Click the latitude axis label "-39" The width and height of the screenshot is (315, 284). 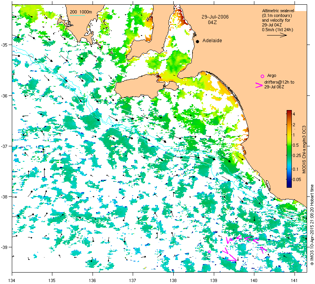pyautogui.click(x=4, y=247)
